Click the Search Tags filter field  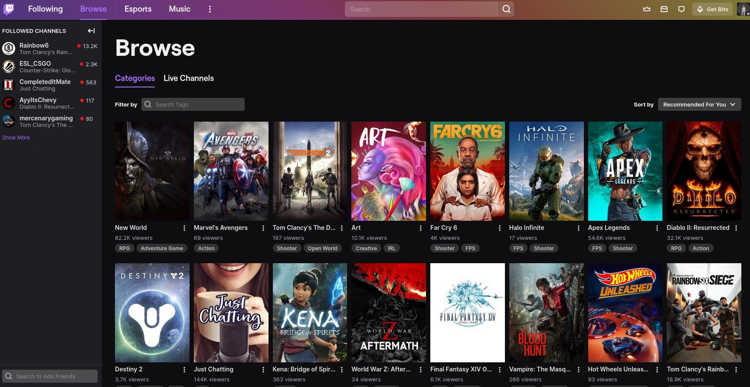point(193,104)
